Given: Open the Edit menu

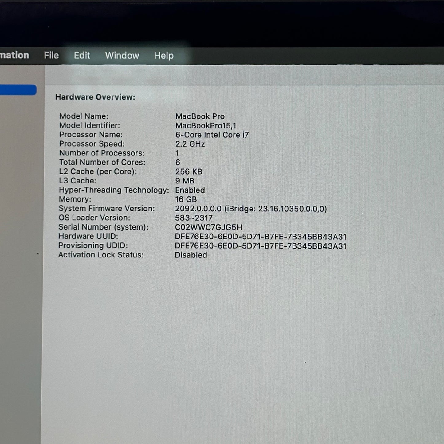Looking at the screenshot, I should pos(82,55).
